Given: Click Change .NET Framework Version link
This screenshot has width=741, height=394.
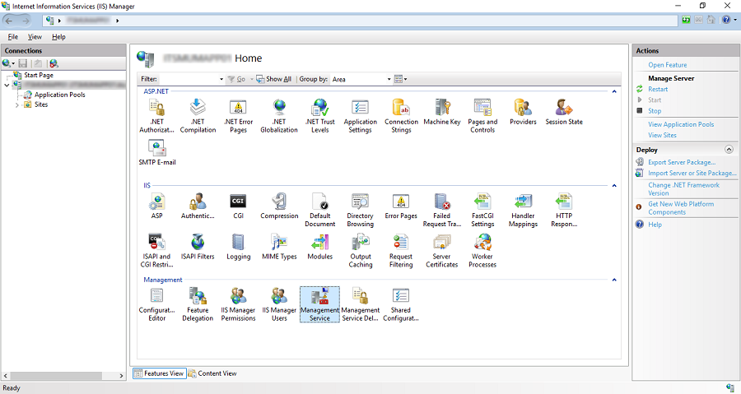Looking at the screenshot, I should pos(684,189).
